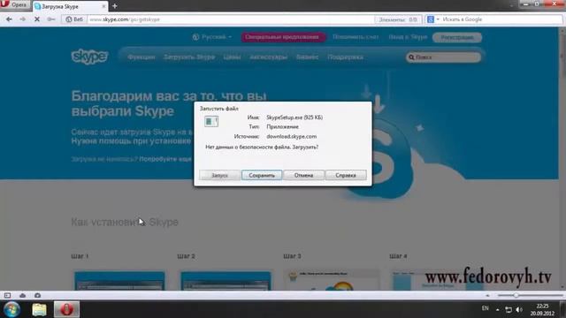
Task: Click the wand password key icon
Action: pyautogui.click(x=51, y=19)
